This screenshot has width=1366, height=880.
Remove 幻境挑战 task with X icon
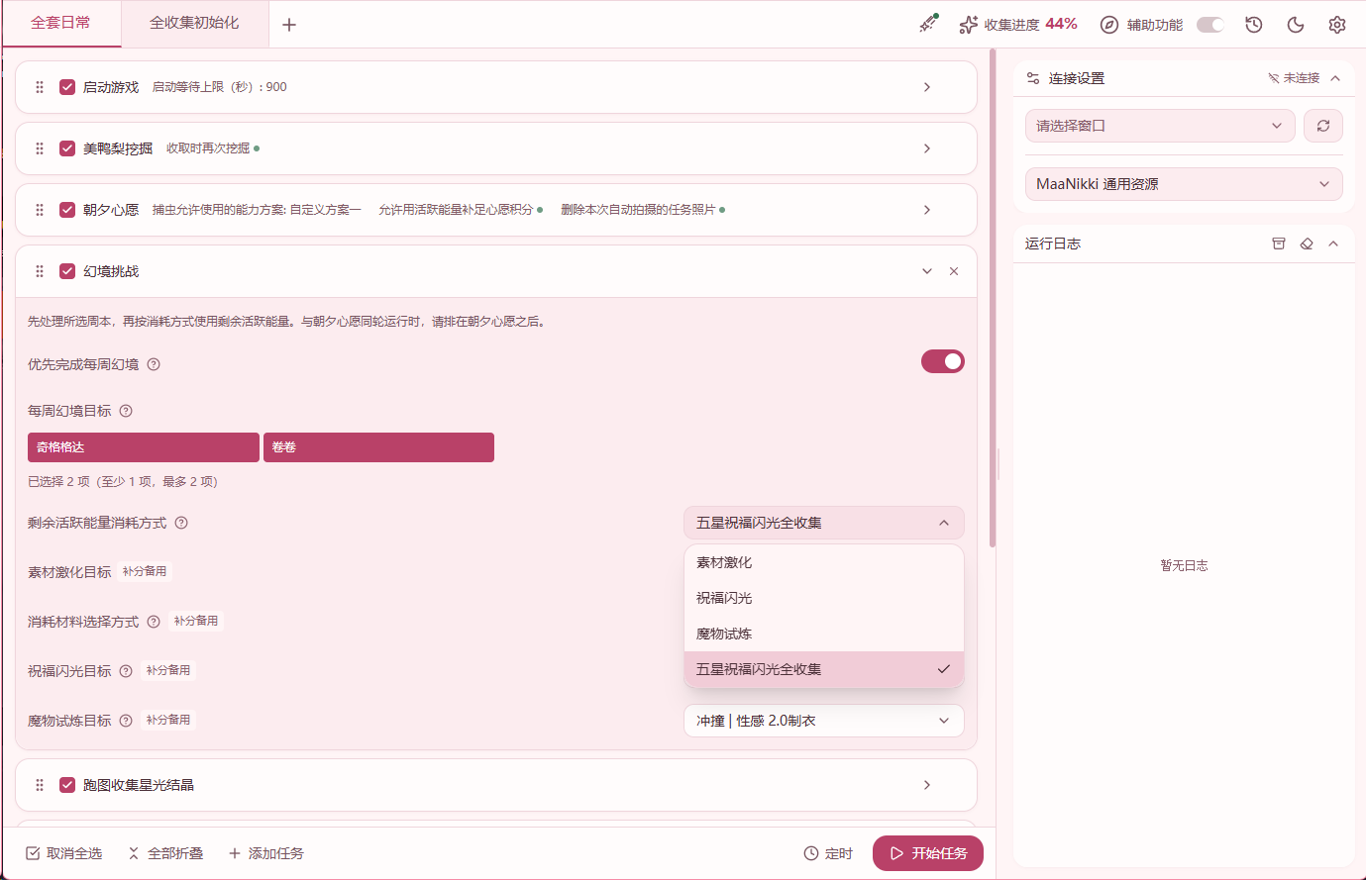click(x=954, y=271)
